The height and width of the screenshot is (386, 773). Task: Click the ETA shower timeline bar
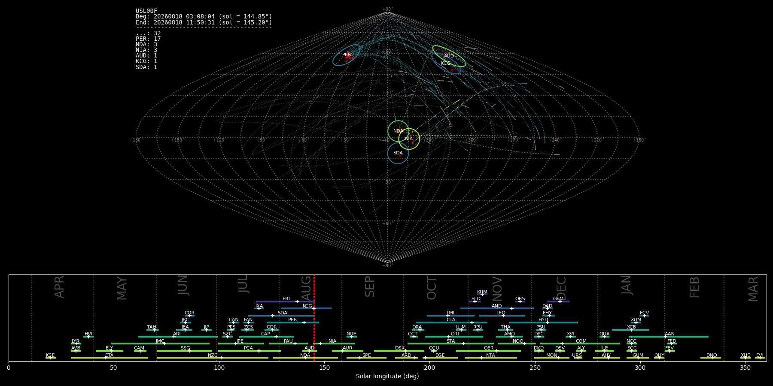pos(110,358)
